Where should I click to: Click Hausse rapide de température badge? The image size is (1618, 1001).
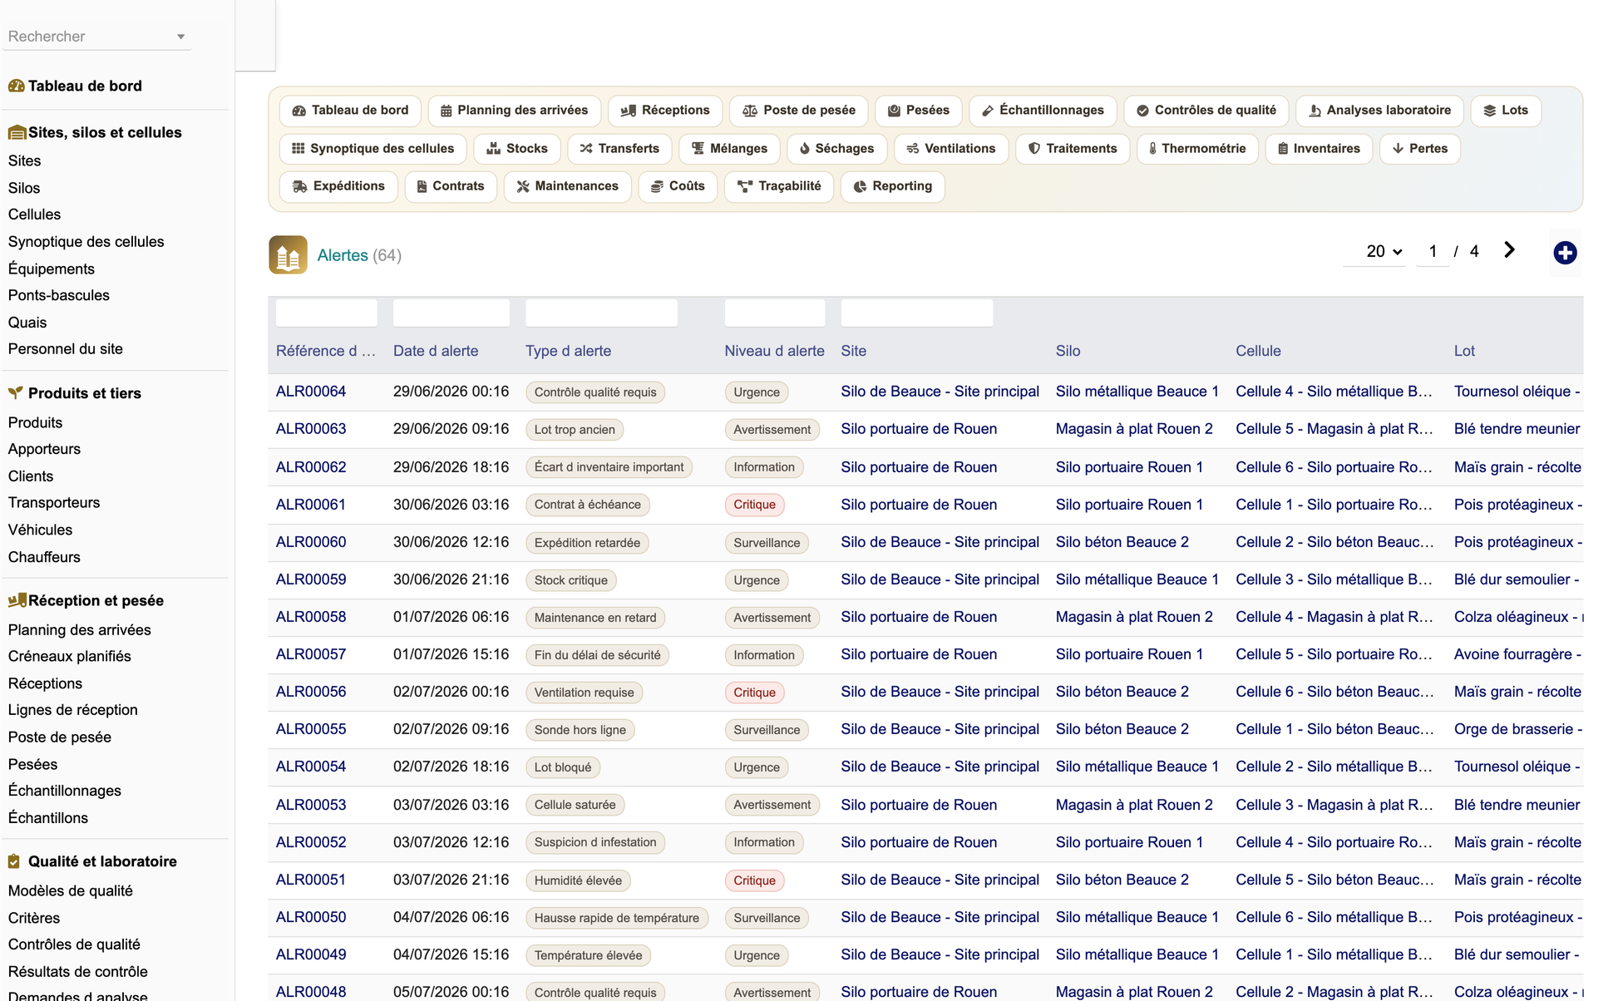tap(617, 918)
